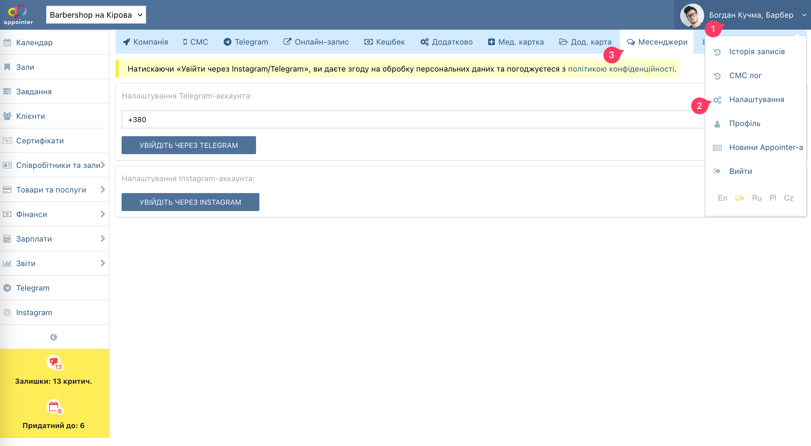Open Instagram from the sidebar
The width and height of the screenshot is (811, 446).
click(x=34, y=312)
